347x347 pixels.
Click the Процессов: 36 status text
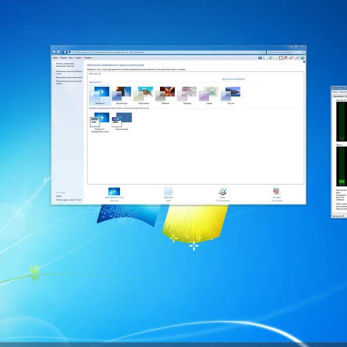coord(338,216)
